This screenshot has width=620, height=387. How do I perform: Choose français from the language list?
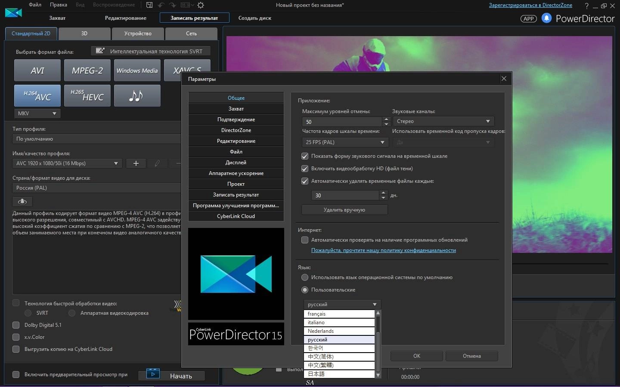(x=339, y=314)
